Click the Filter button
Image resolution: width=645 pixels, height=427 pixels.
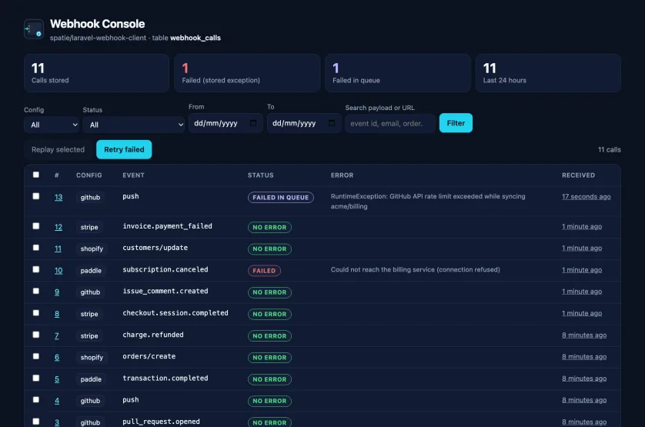[x=456, y=123]
